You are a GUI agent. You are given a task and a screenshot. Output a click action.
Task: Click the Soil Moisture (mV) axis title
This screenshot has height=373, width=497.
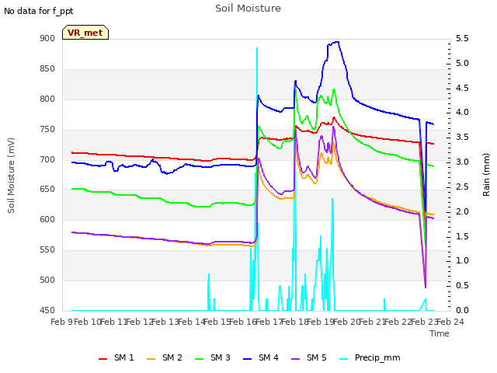coord(11,176)
